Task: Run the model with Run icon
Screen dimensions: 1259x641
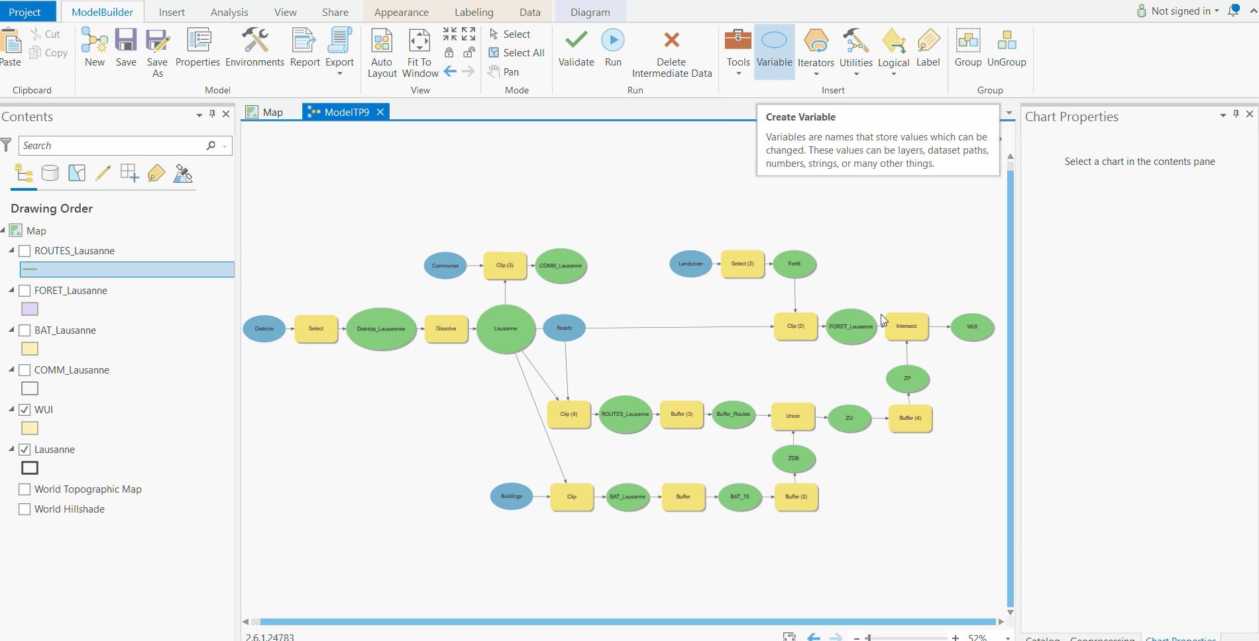Action: point(613,48)
